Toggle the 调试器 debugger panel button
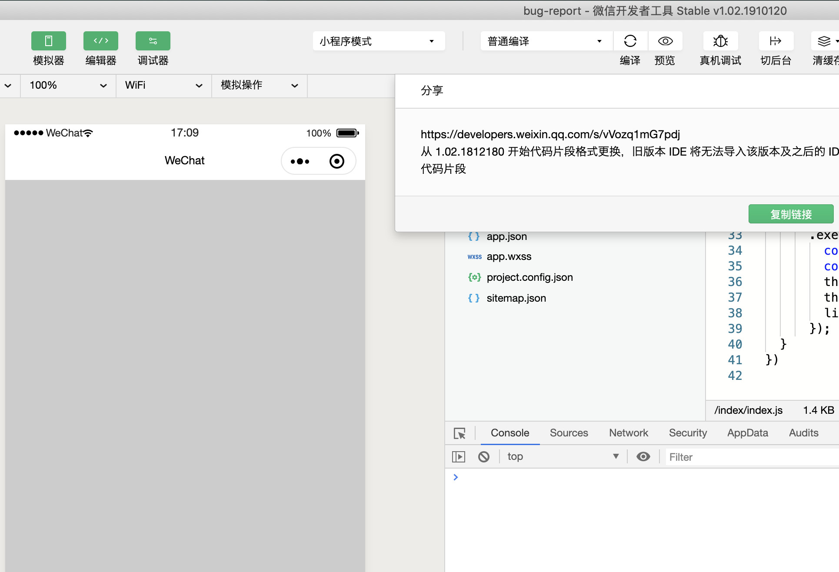This screenshot has height=572, width=839. pos(153,41)
